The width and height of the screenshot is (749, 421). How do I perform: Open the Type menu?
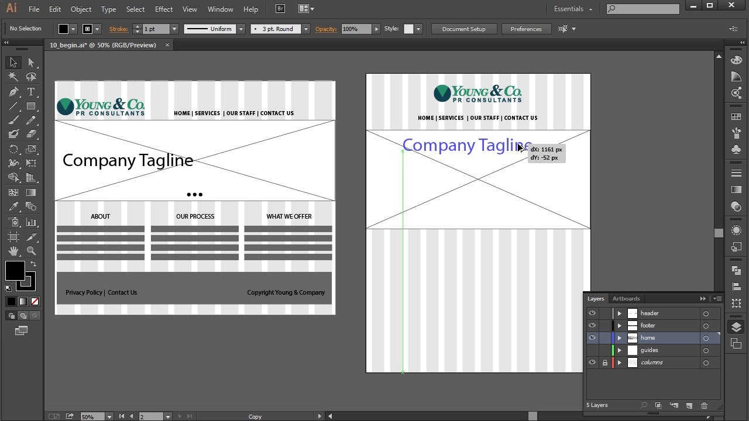pos(108,9)
